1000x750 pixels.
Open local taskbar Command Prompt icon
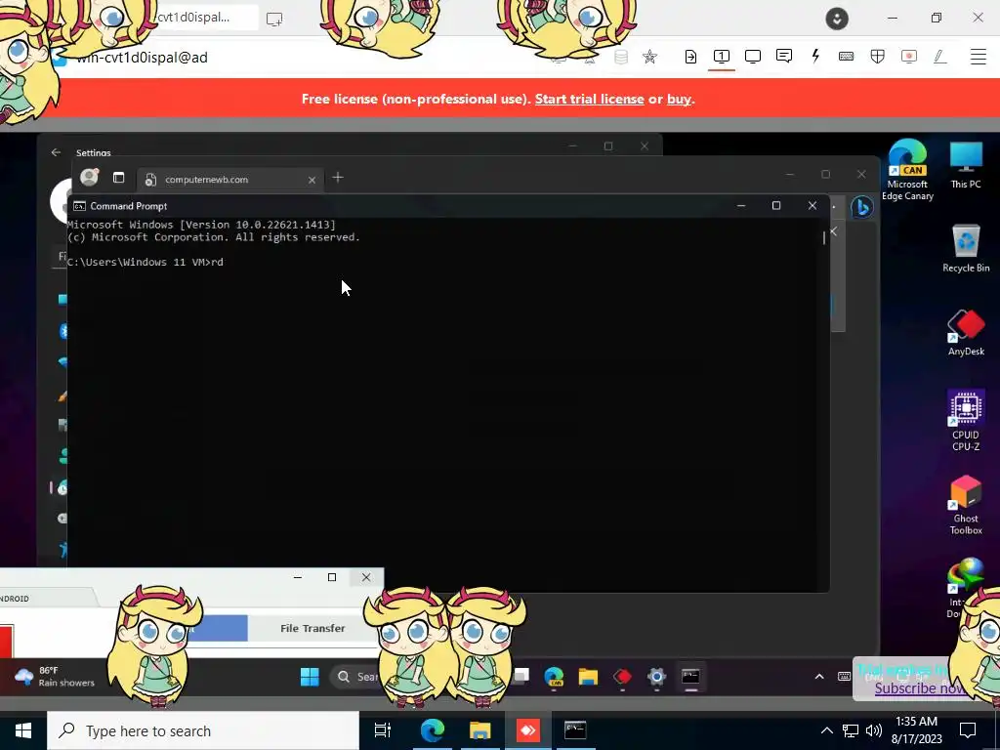point(575,730)
